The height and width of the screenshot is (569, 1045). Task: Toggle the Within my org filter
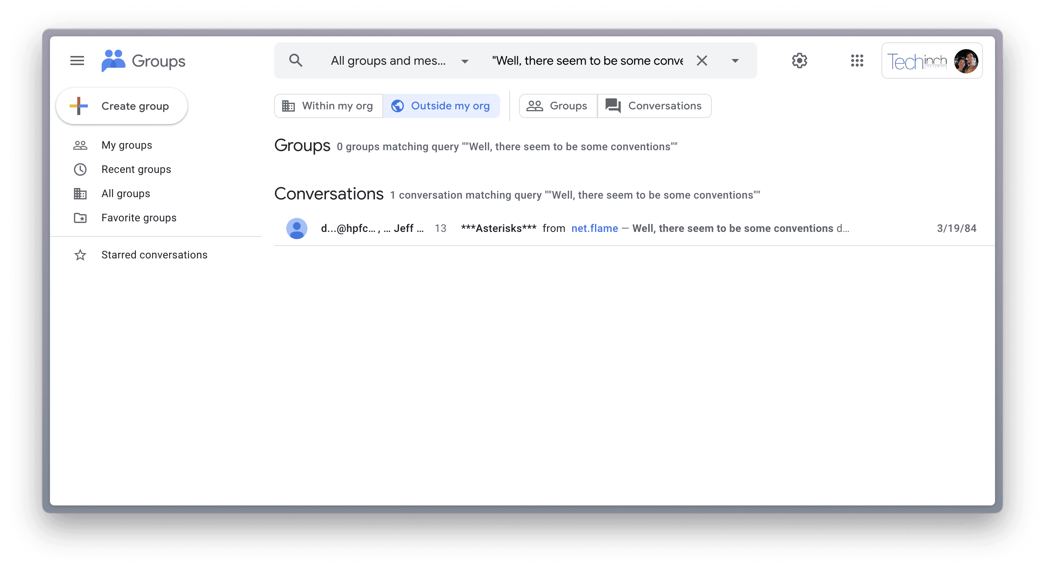click(329, 106)
